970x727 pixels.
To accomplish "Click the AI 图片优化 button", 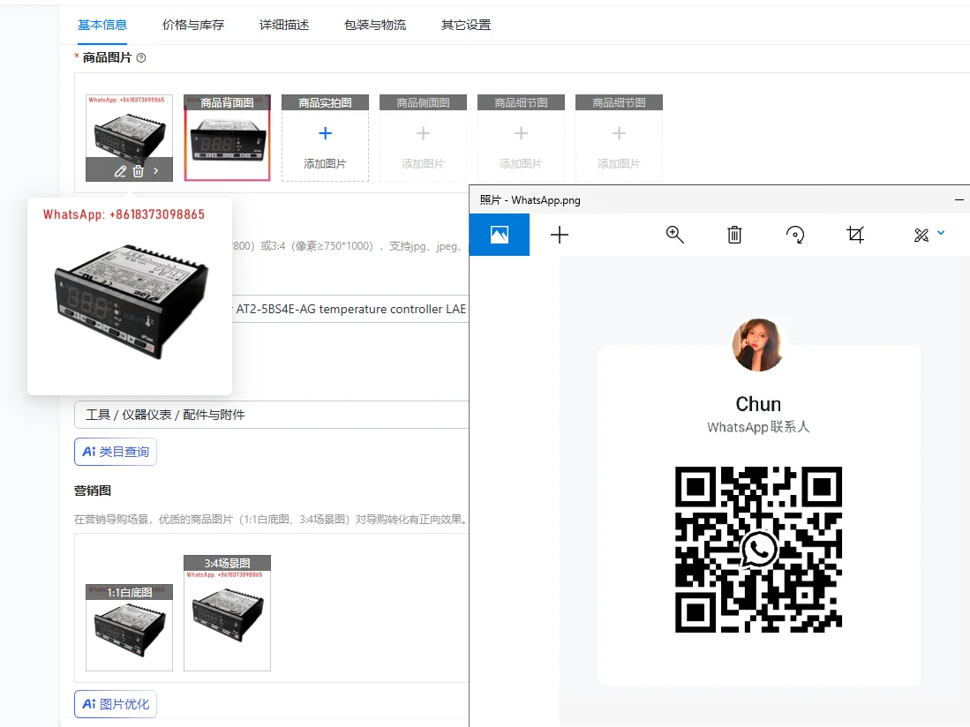I will coord(115,704).
